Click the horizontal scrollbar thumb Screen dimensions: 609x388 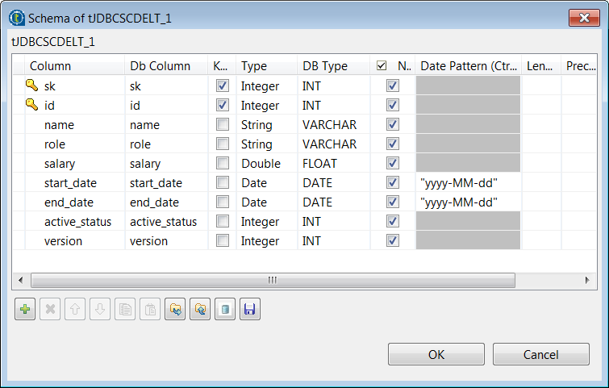pyautogui.click(x=272, y=280)
